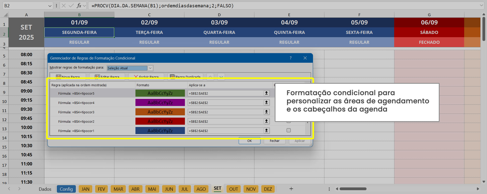Collapse the range selector for the tipocor4 rule

[x=266, y=102]
